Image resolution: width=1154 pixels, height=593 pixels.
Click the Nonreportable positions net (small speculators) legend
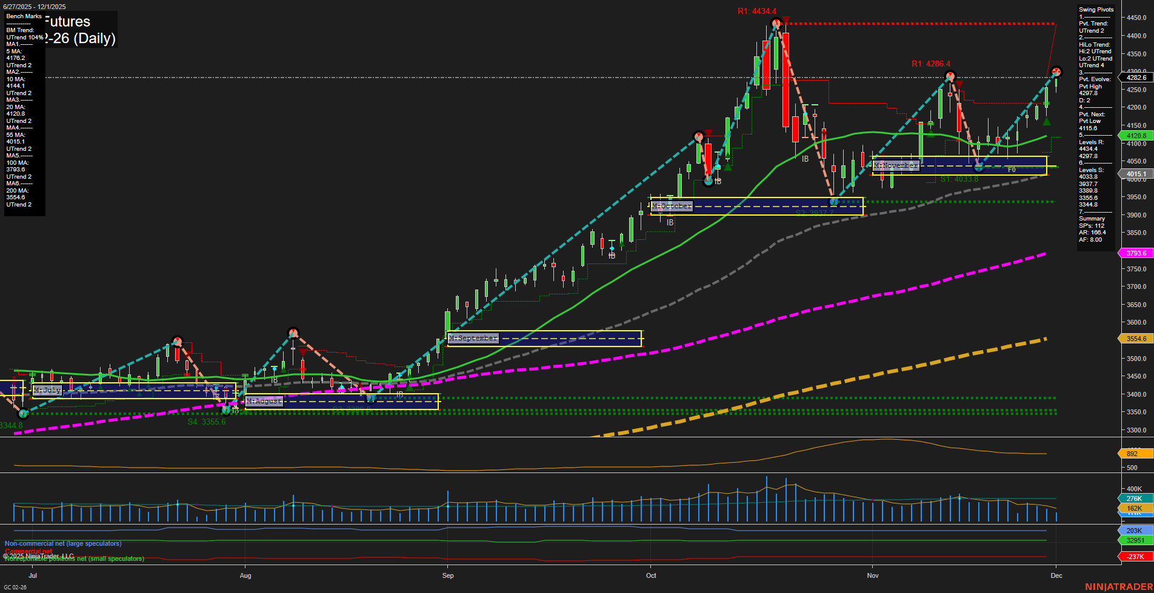pyautogui.click(x=74, y=558)
